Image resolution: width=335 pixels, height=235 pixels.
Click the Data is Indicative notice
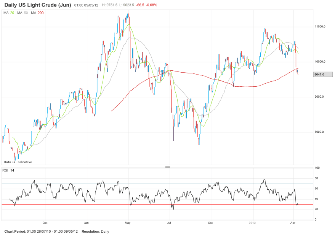[x=18, y=162]
